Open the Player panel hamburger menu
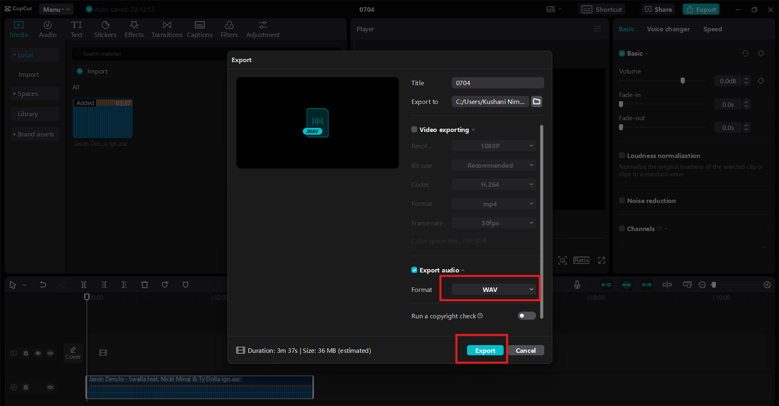This screenshot has height=406, width=779. [597, 29]
